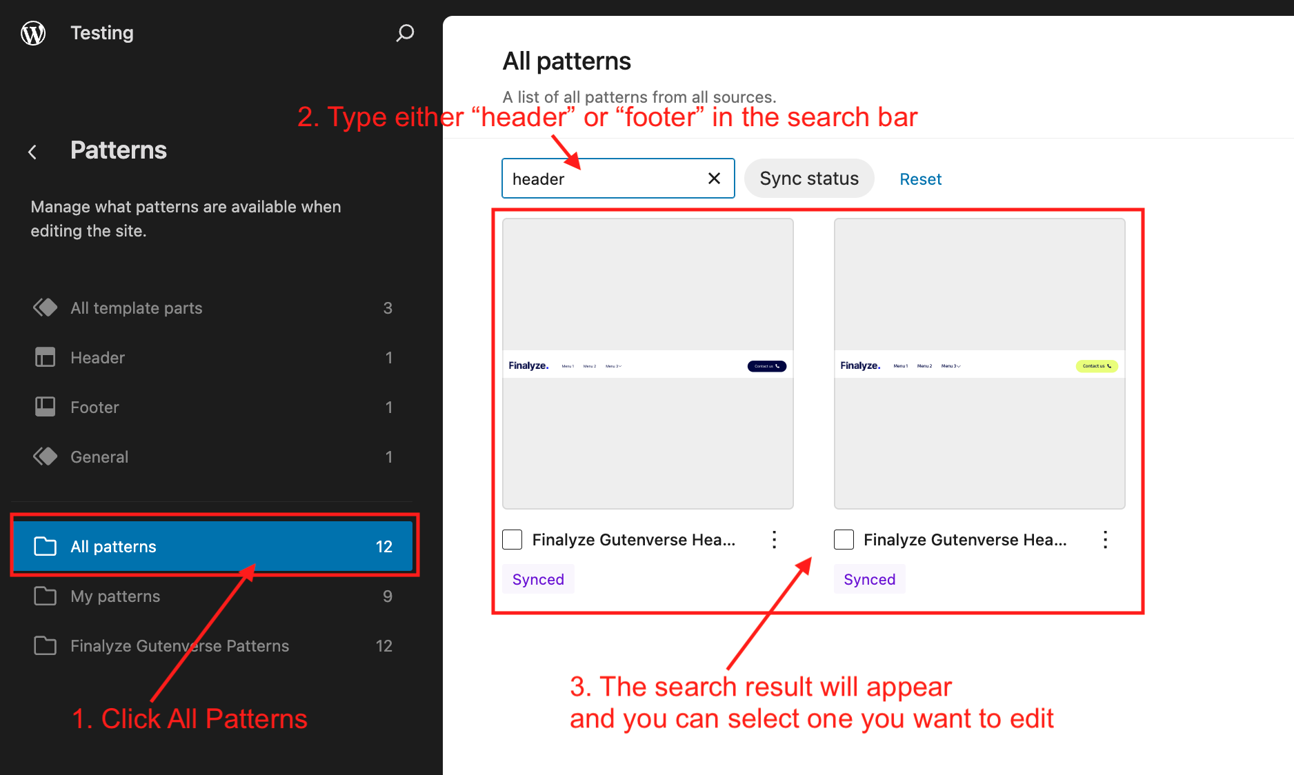Open actions menu for second header pattern
The width and height of the screenshot is (1294, 775).
pyautogui.click(x=1105, y=539)
